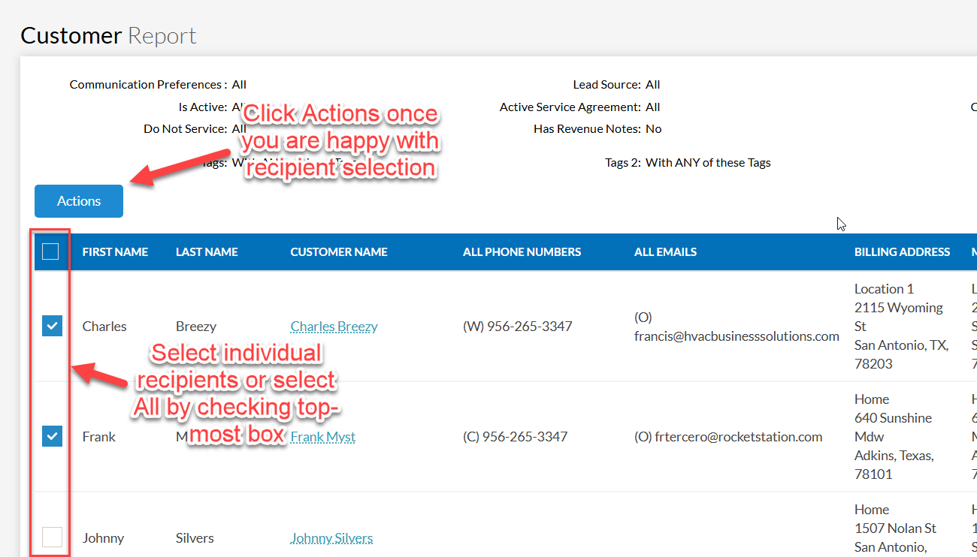Image resolution: width=977 pixels, height=557 pixels.
Task: Click Charles's work phone number cell
Action: 517,327
